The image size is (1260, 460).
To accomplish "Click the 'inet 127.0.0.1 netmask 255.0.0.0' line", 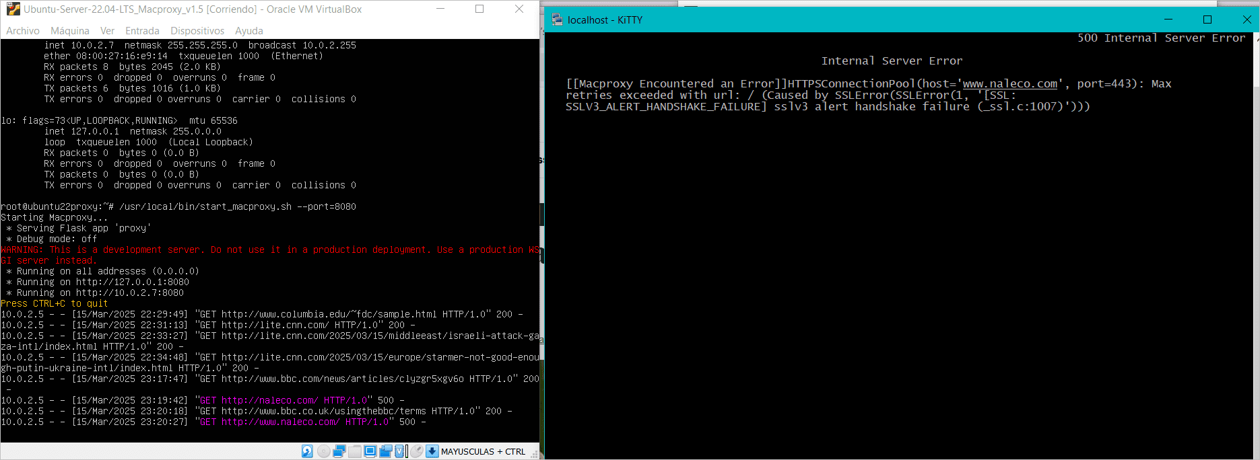I will click(133, 131).
